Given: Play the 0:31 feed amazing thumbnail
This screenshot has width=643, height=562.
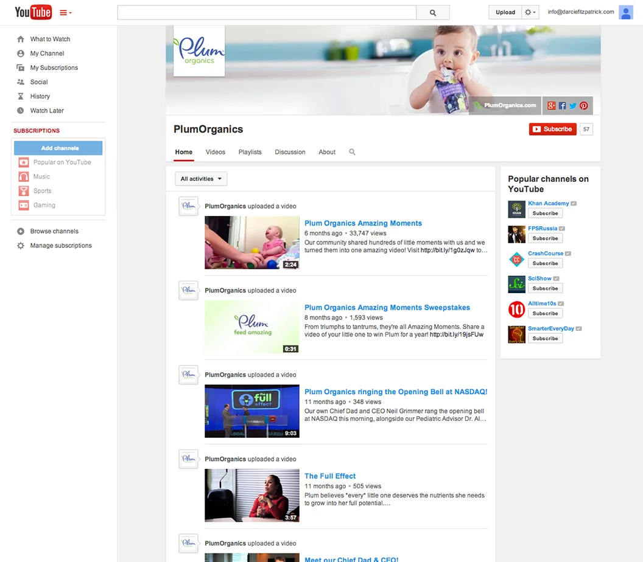Looking at the screenshot, I should click(252, 327).
